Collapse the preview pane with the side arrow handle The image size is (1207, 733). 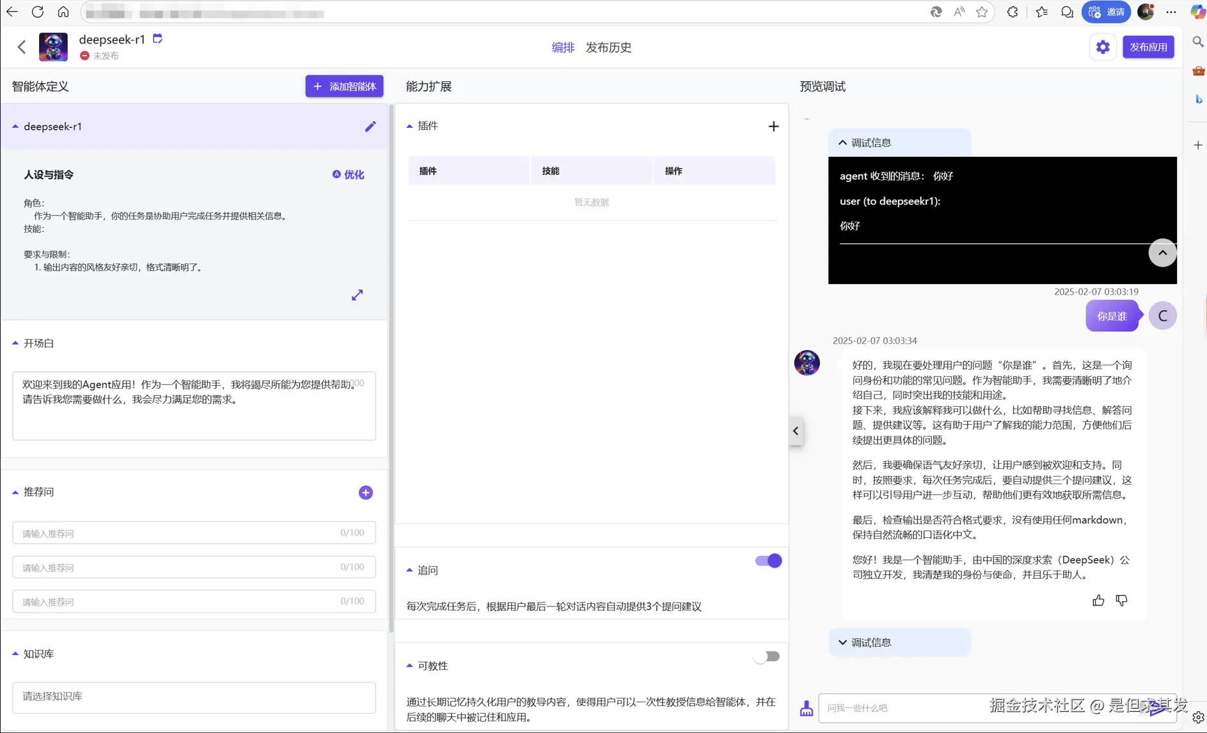point(796,431)
